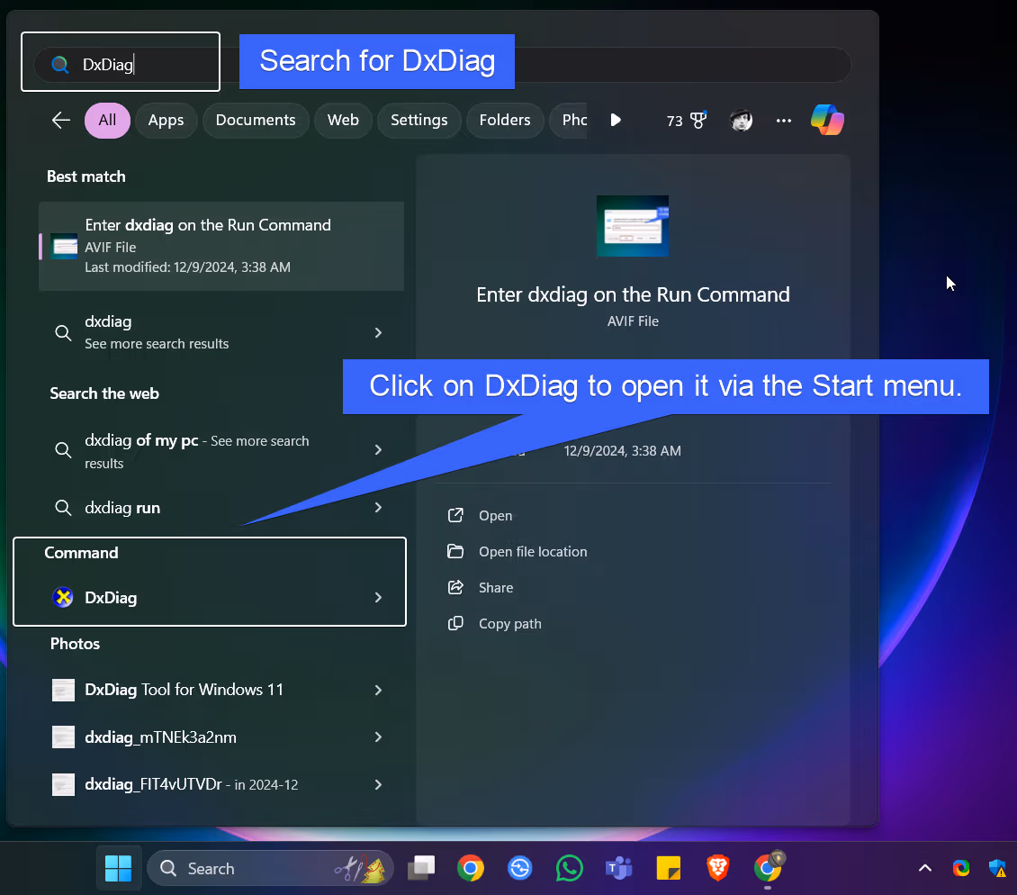Select web suggestion 'dxdiag of my pc'

point(221,450)
